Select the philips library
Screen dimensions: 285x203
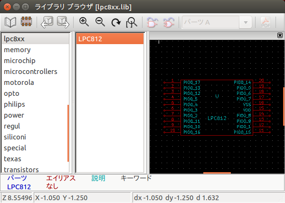pos(35,104)
